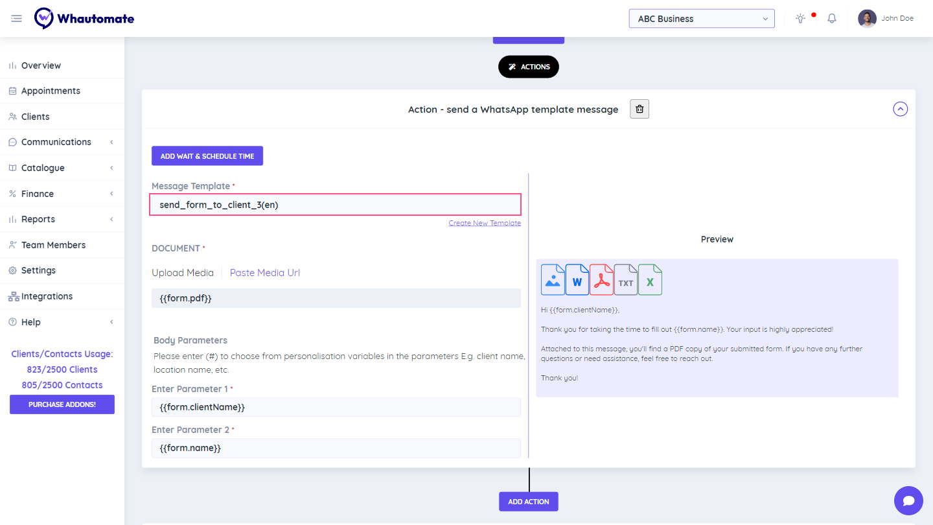Click the PDF file icon in preview

(601, 280)
